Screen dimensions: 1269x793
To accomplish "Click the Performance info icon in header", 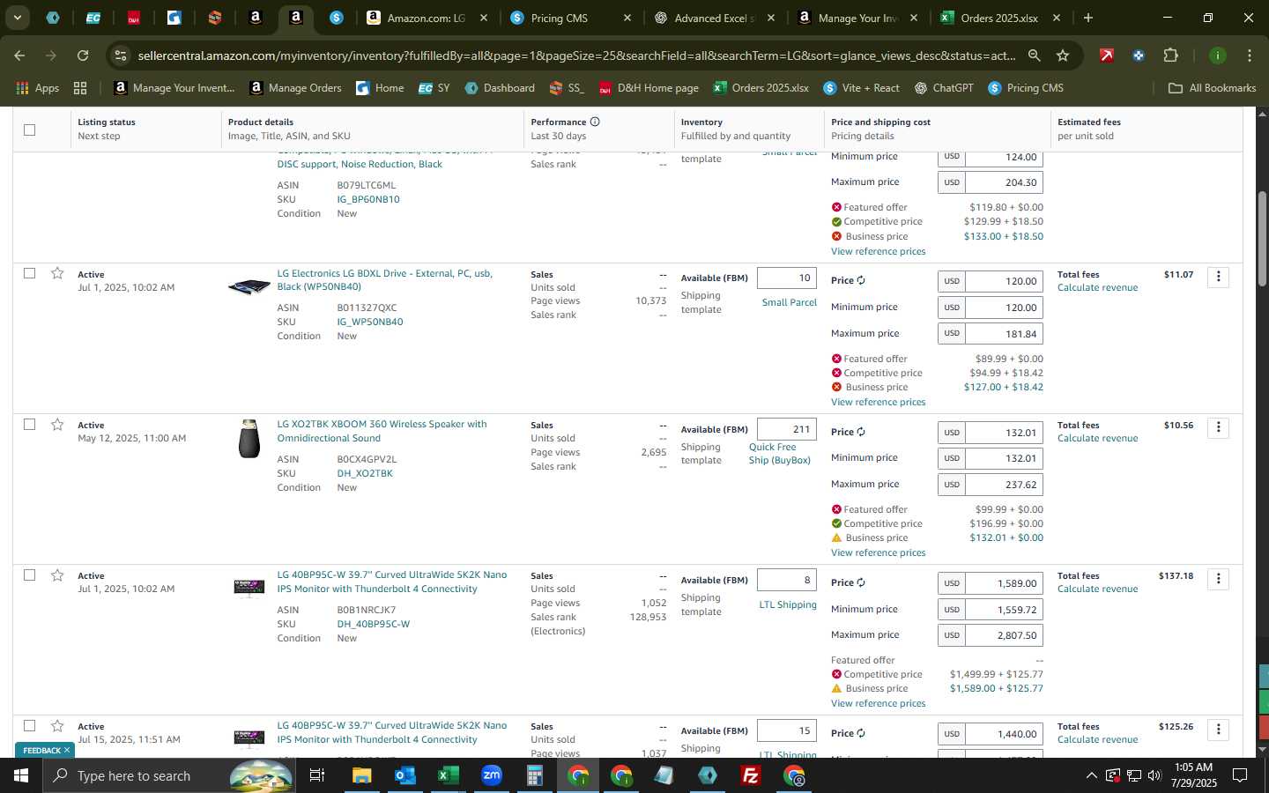I will pyautogui.click(x=595, y=122).
